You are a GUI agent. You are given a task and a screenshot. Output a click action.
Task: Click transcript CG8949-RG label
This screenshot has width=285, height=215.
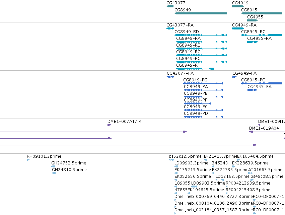coord(188,52)
